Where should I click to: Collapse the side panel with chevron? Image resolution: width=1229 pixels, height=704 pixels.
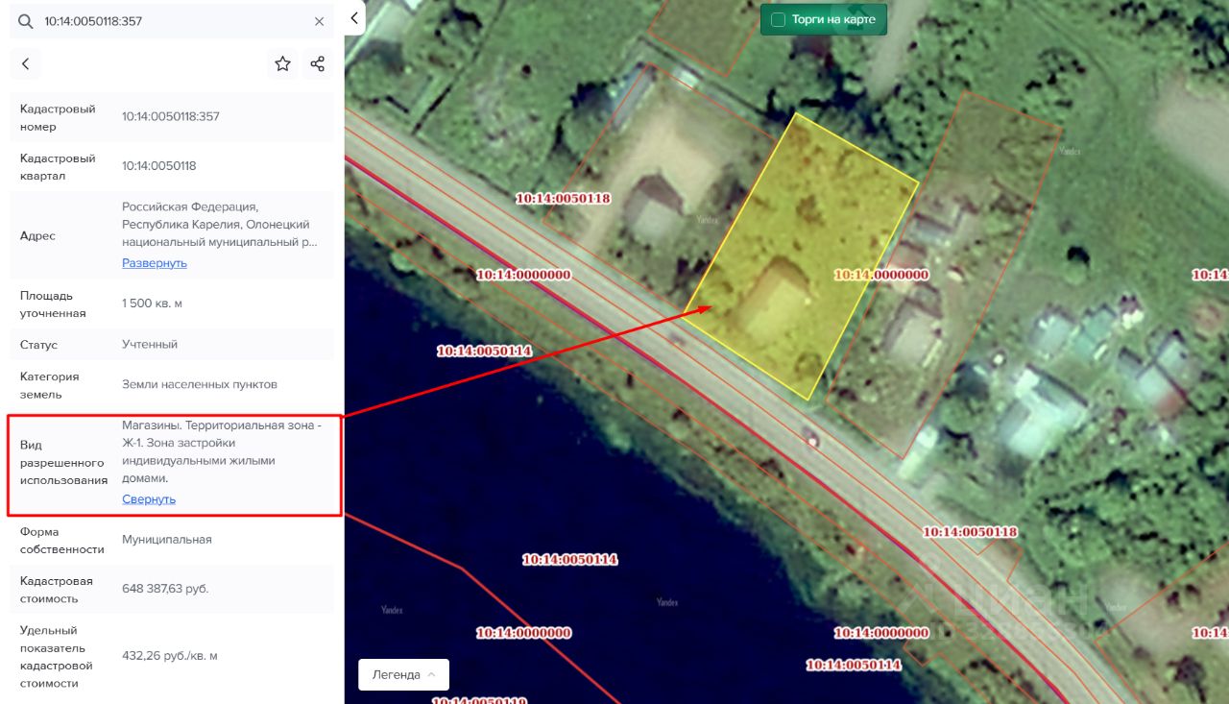point(354,18)
